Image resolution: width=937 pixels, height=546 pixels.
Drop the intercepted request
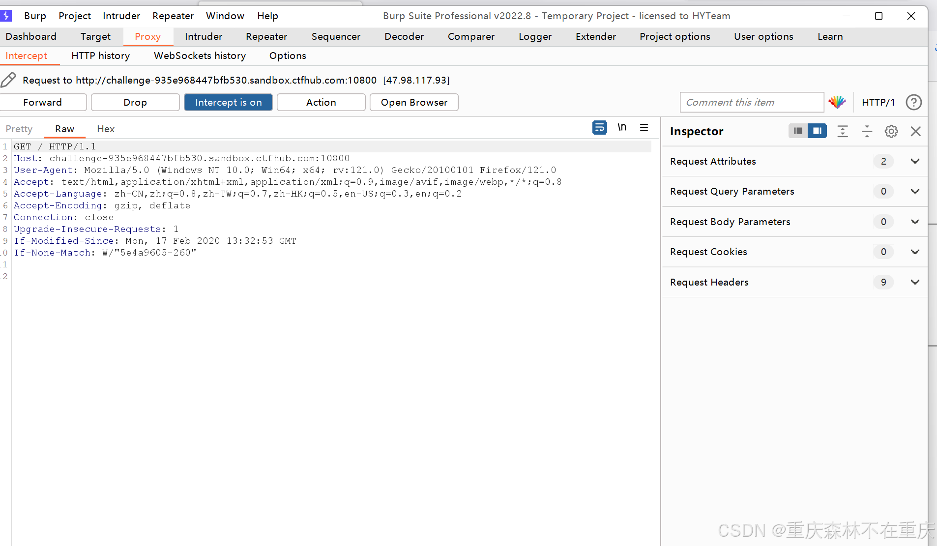pyautogui.click(x=135, y=102)
